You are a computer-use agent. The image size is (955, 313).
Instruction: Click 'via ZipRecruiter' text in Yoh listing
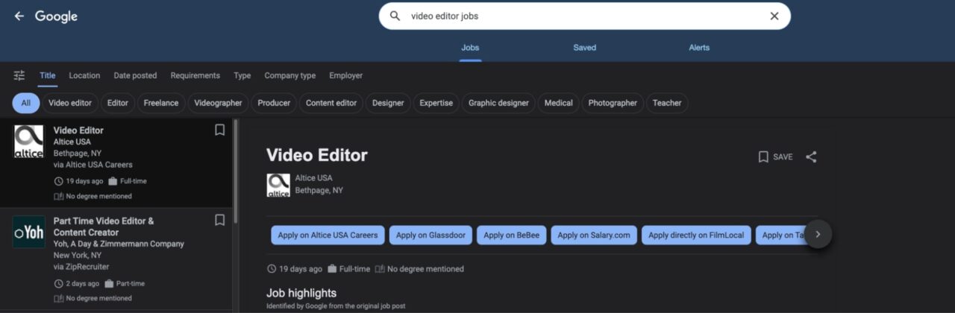pos(81,266)
